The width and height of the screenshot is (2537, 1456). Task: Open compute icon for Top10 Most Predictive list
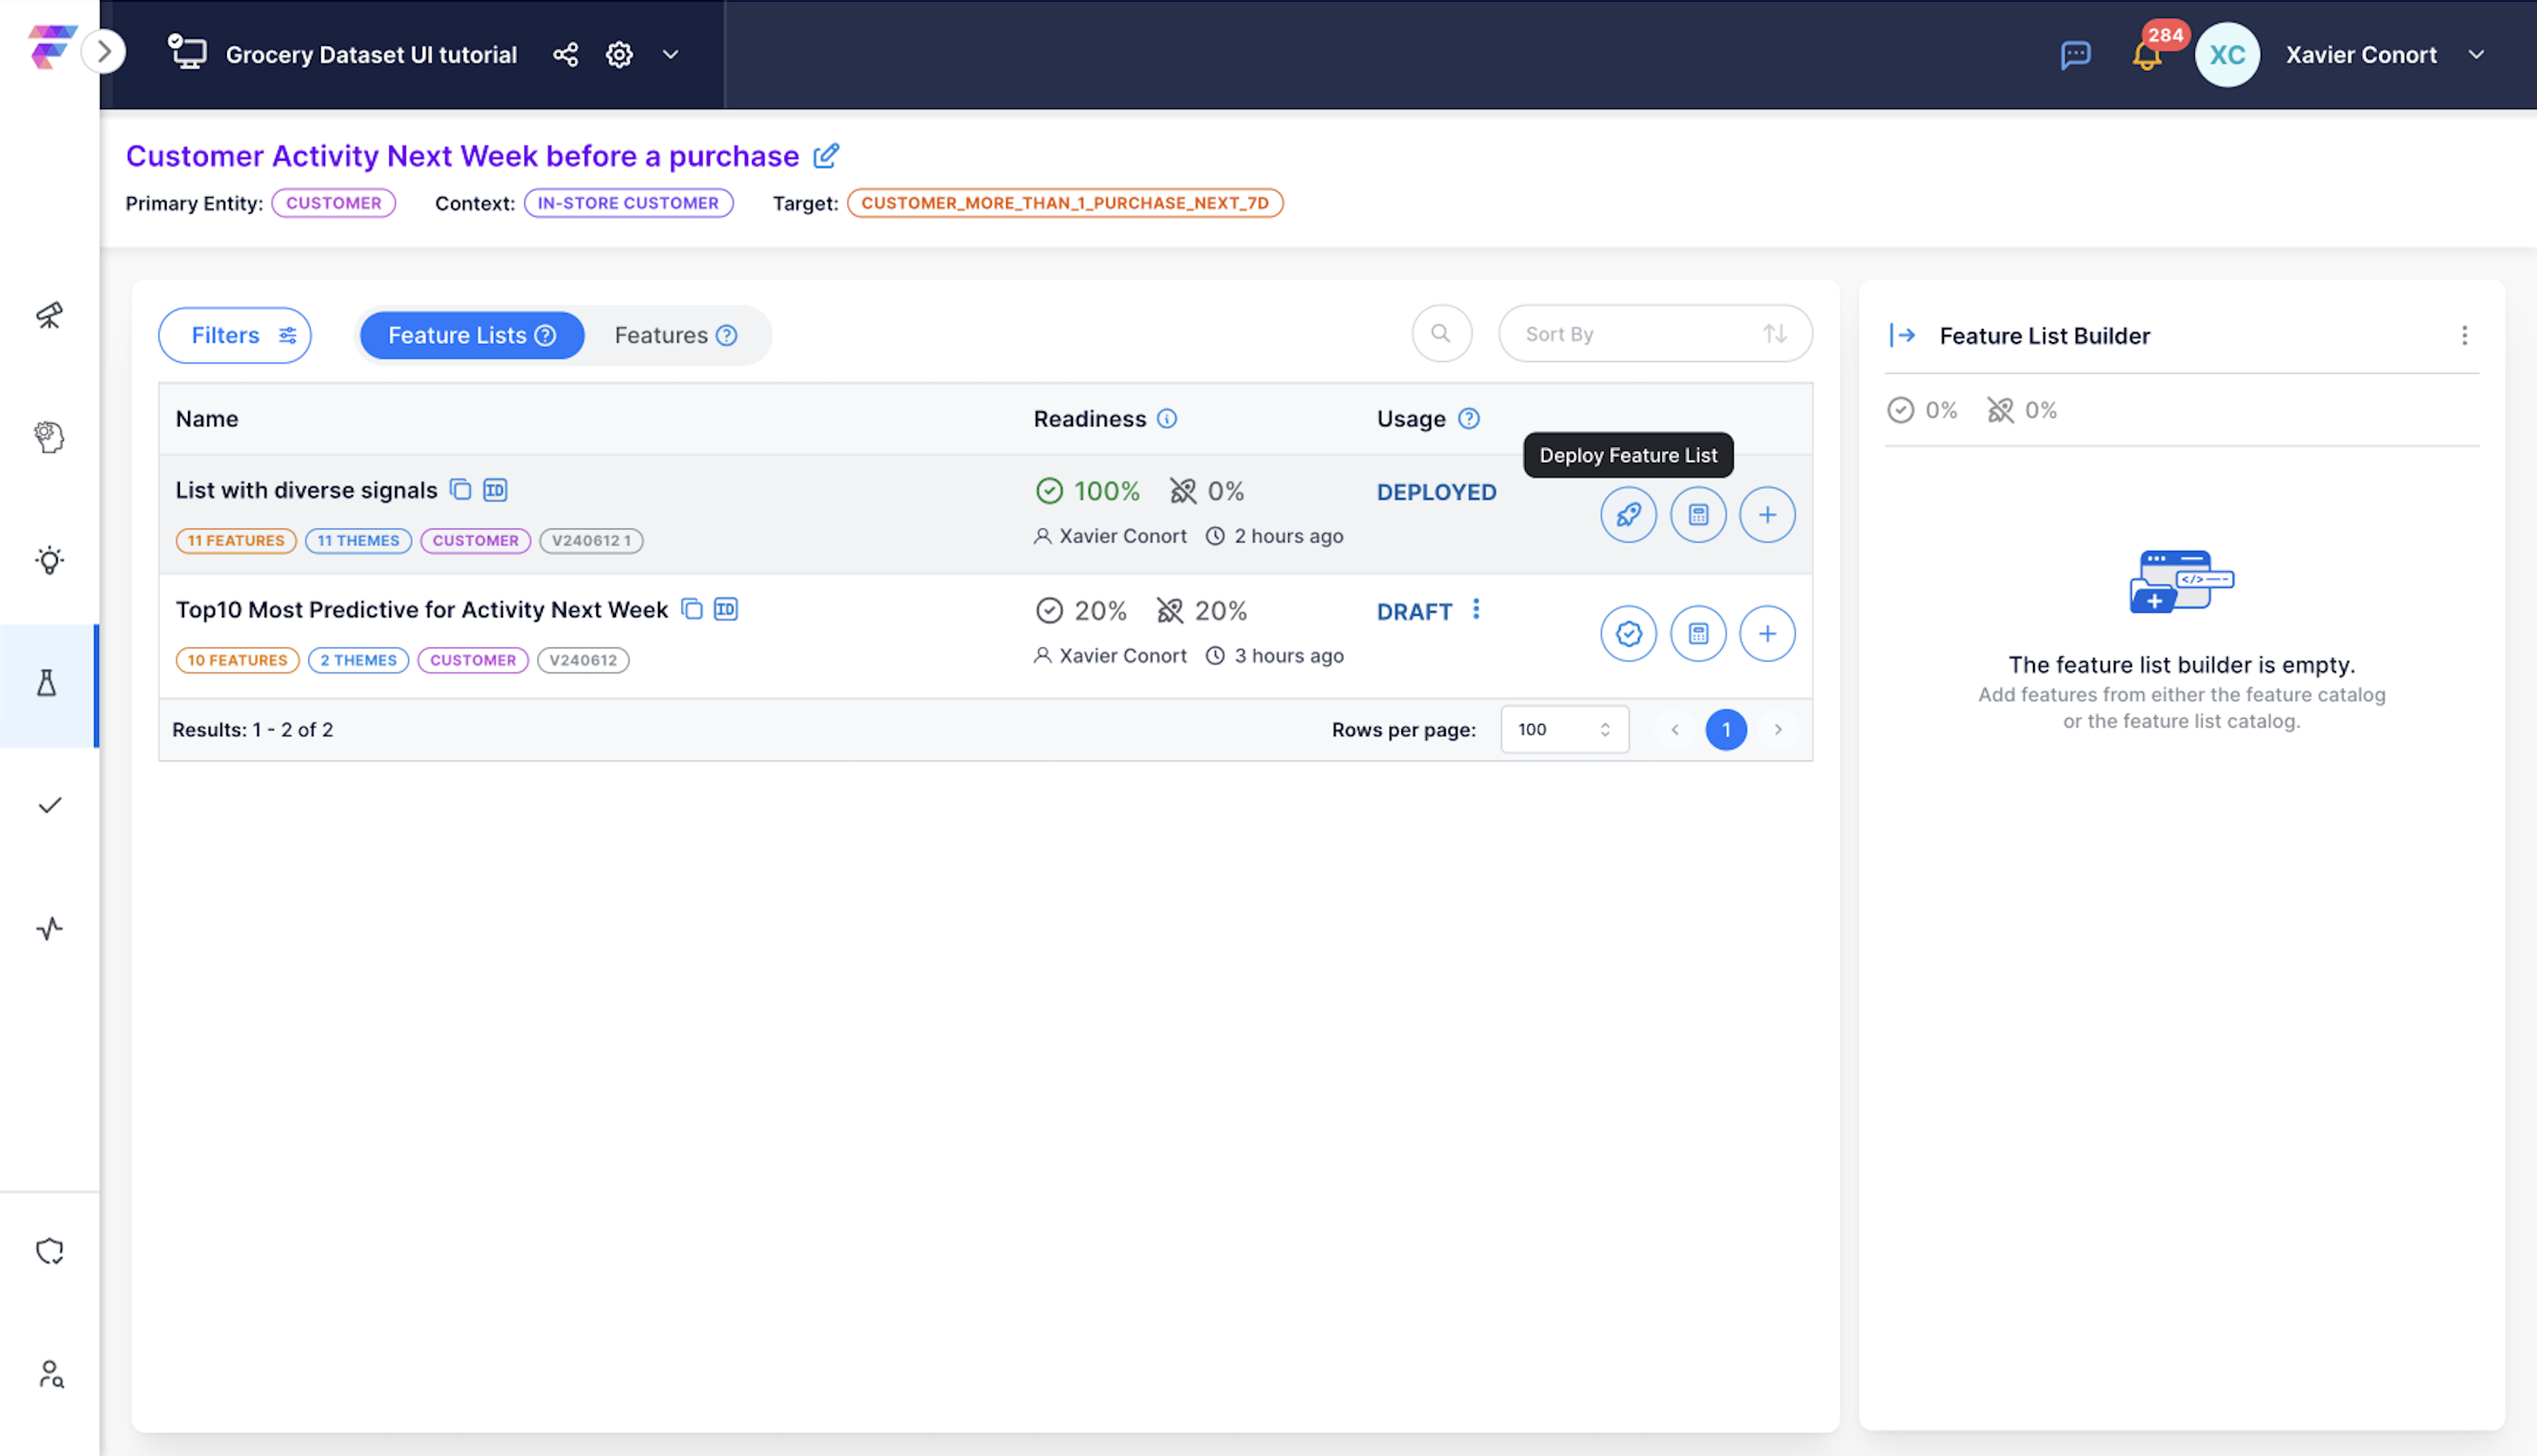point(1699,634)
